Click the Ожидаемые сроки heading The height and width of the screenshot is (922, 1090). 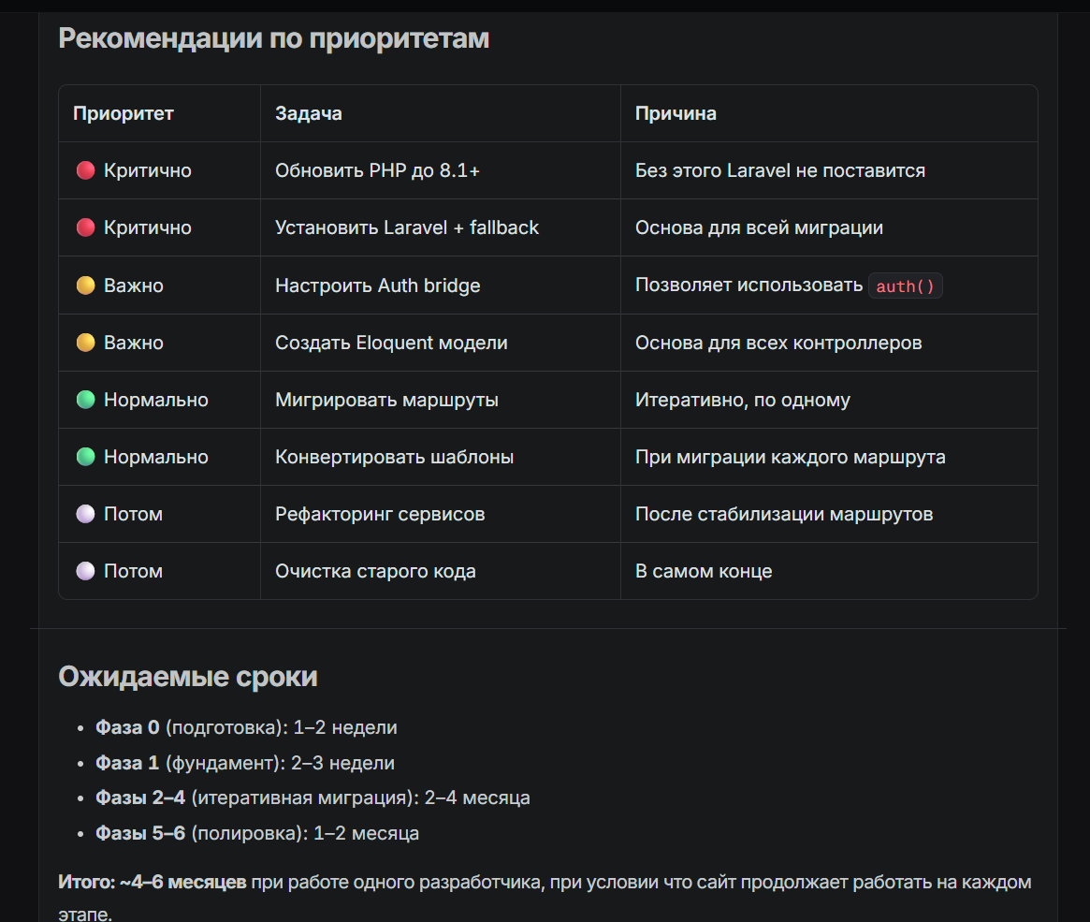(187, 677)
